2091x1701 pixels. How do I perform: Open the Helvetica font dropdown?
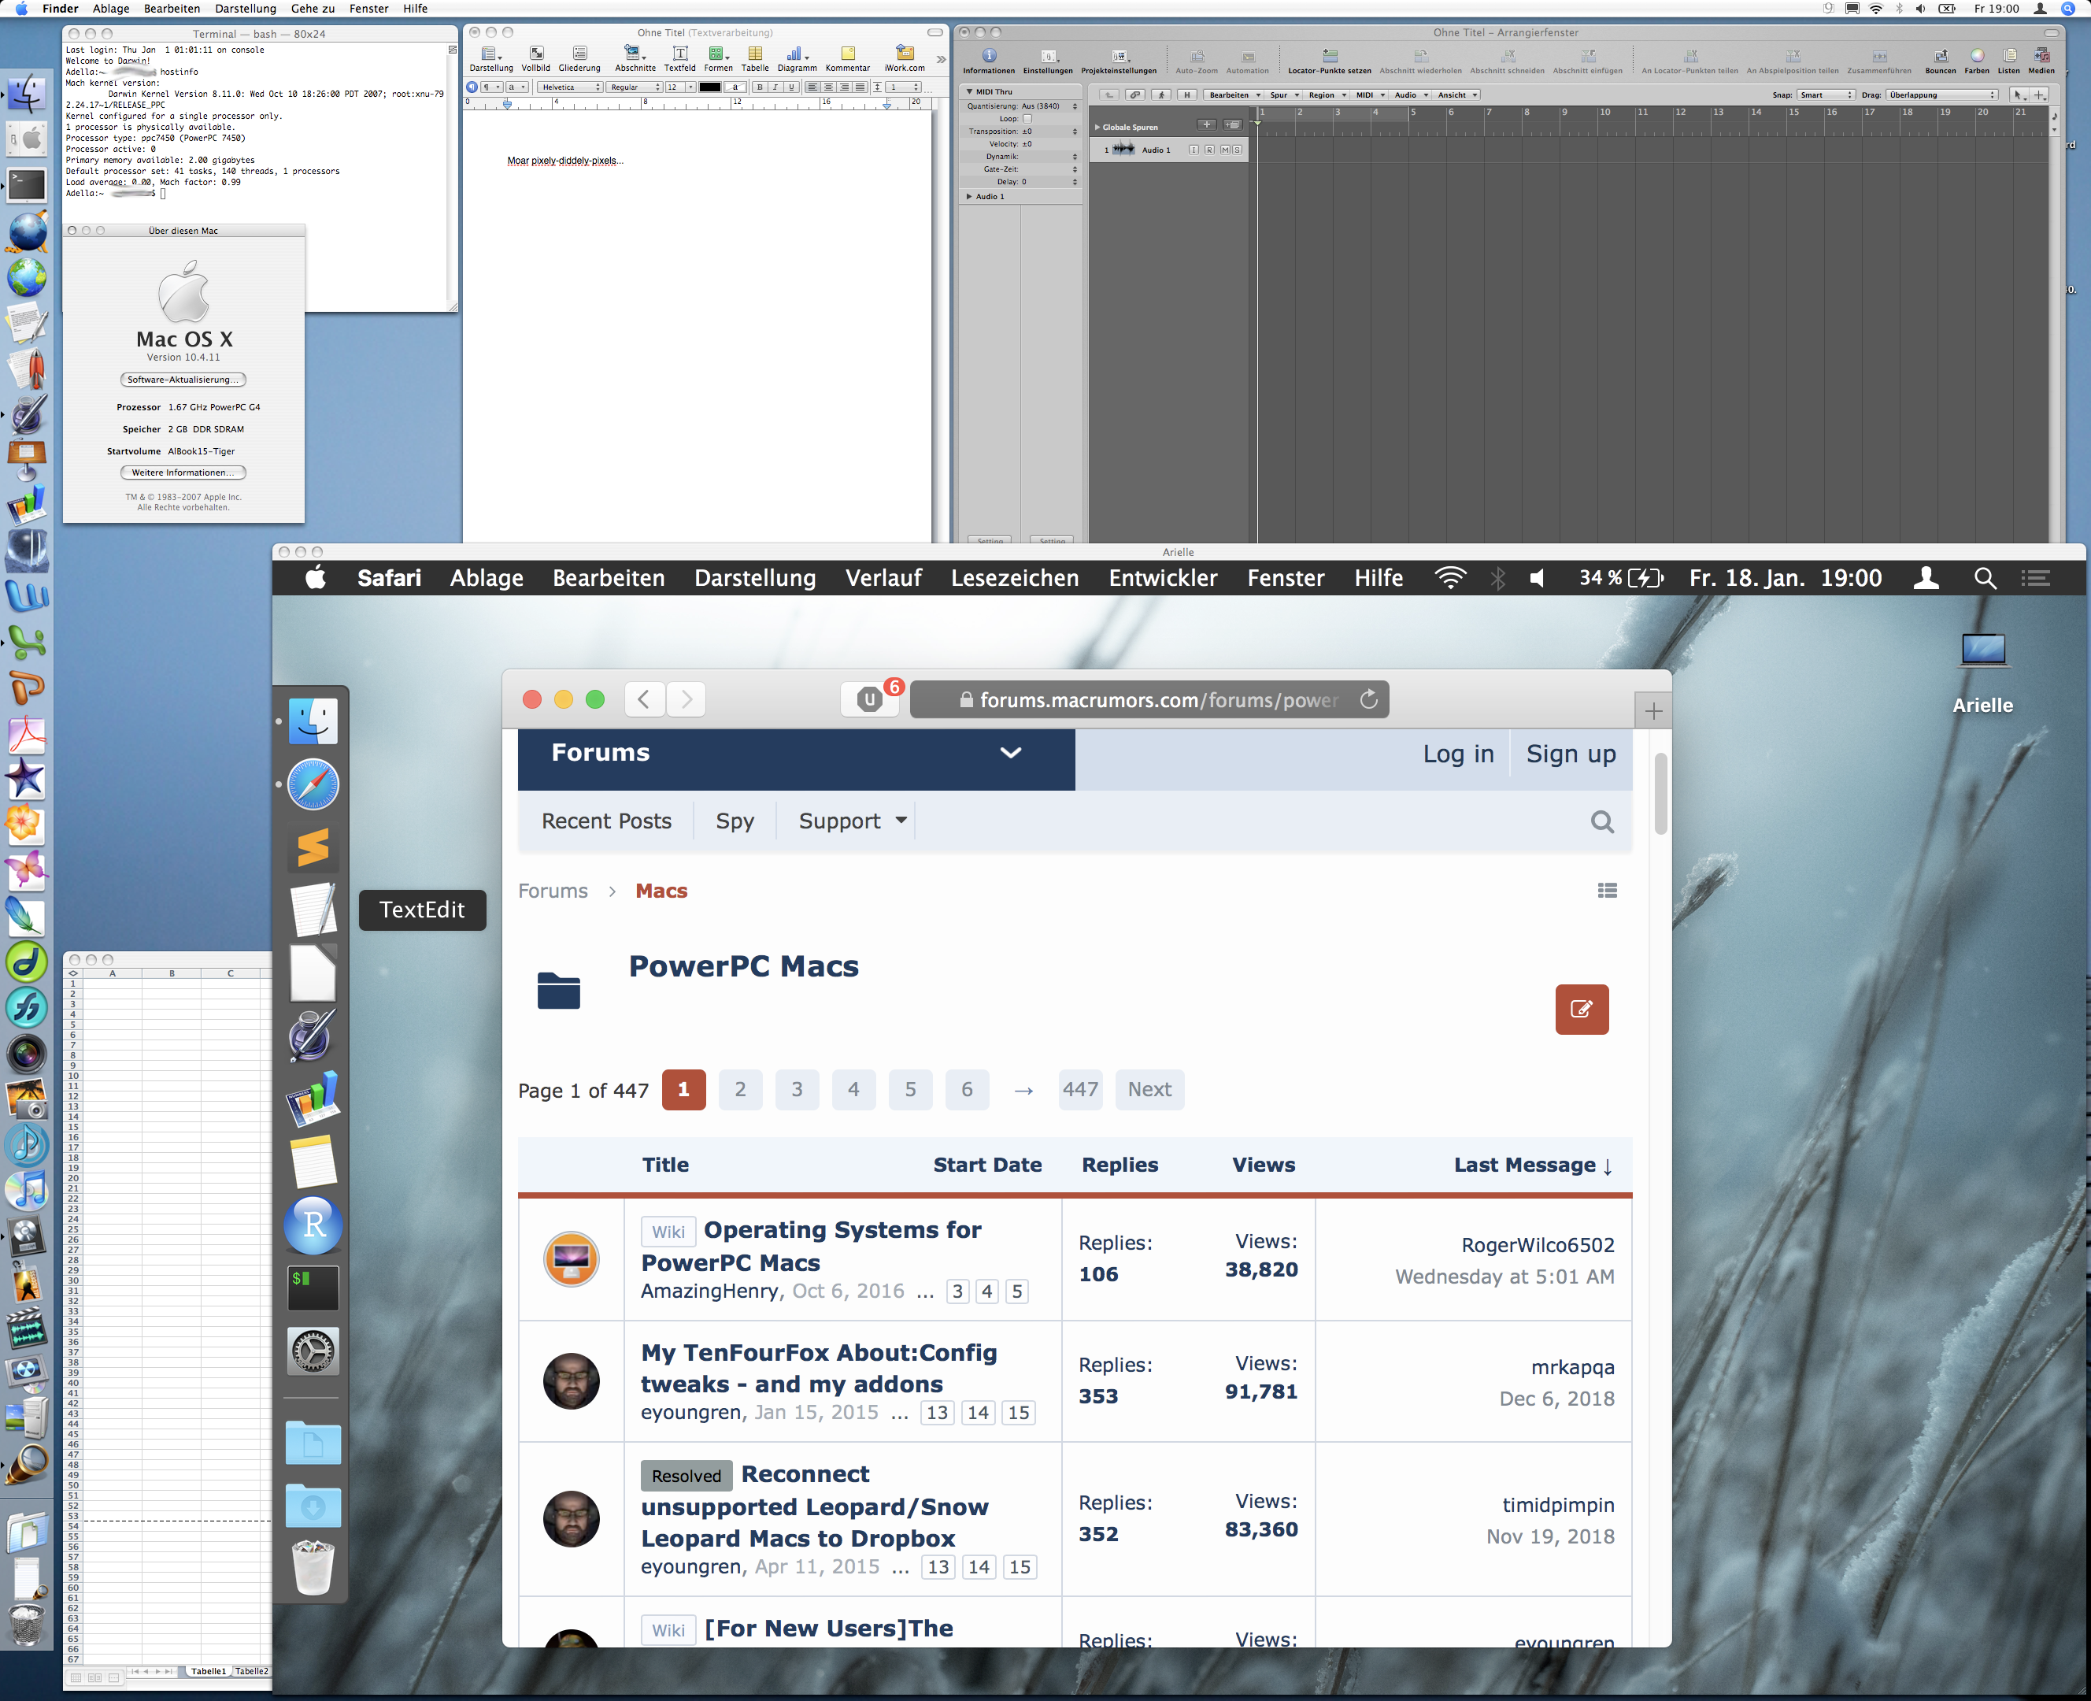tap(571, 87)
